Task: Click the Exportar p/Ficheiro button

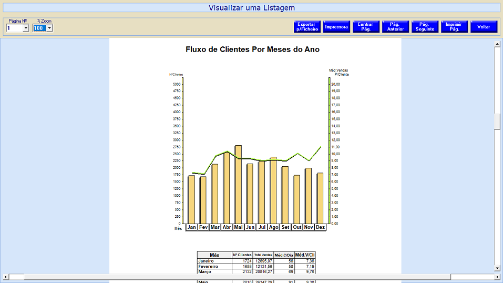Action: (306, 27)
